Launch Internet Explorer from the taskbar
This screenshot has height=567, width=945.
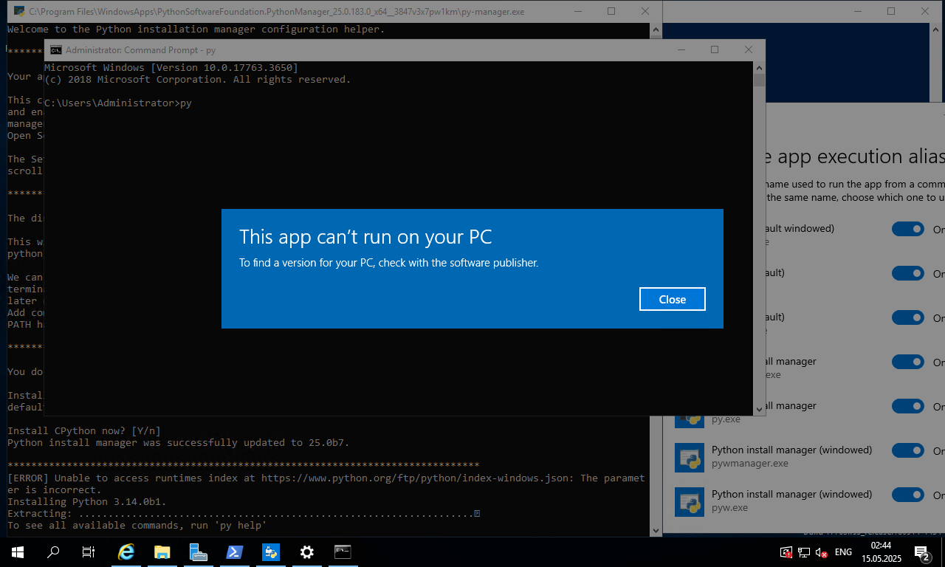pos(127,551)
